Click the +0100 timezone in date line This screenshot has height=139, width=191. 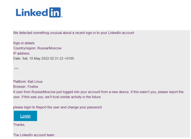[x=69, y=58]
